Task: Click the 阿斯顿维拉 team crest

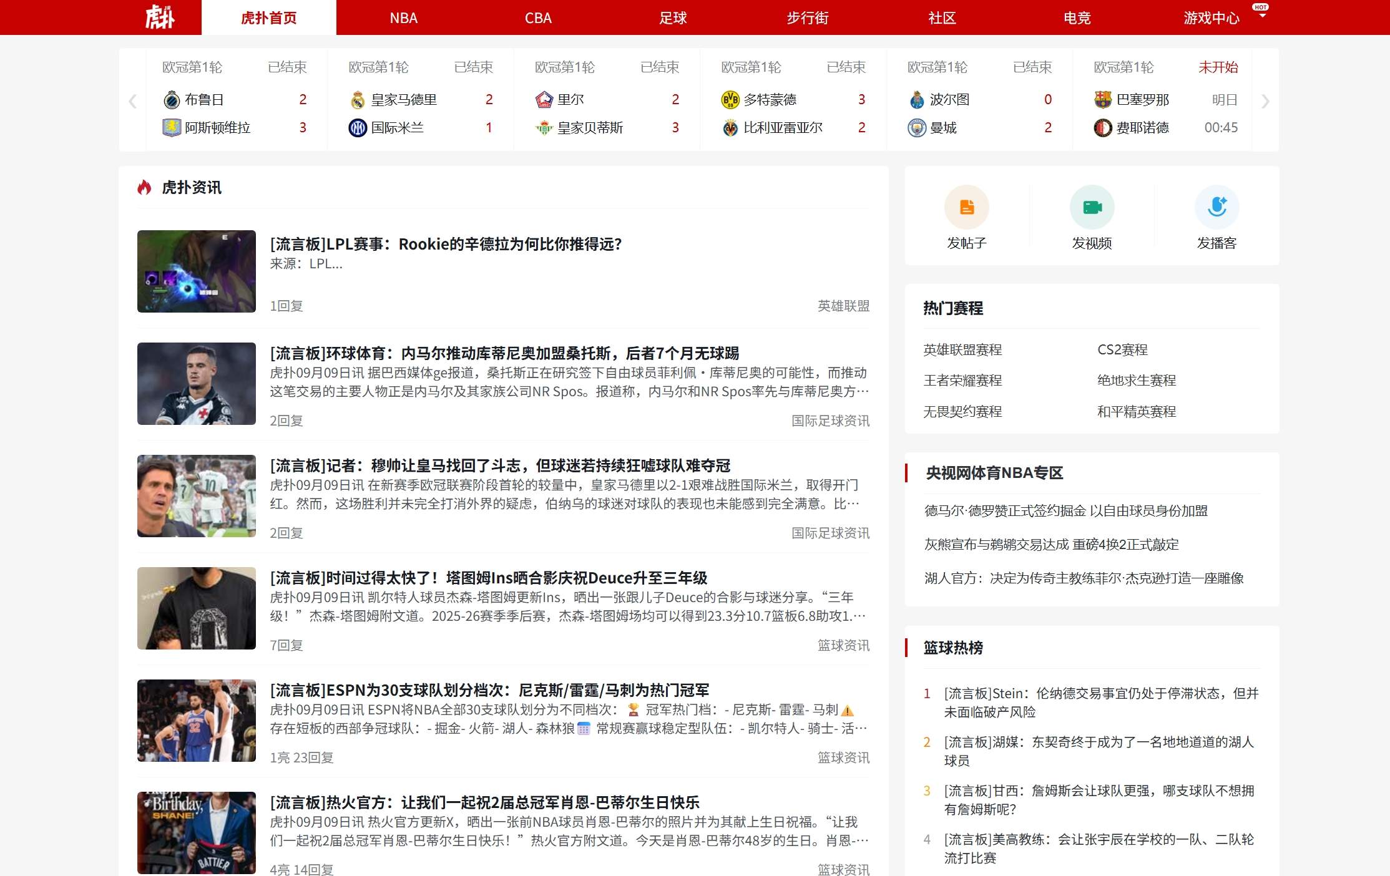Action: (x=172, y=128)
